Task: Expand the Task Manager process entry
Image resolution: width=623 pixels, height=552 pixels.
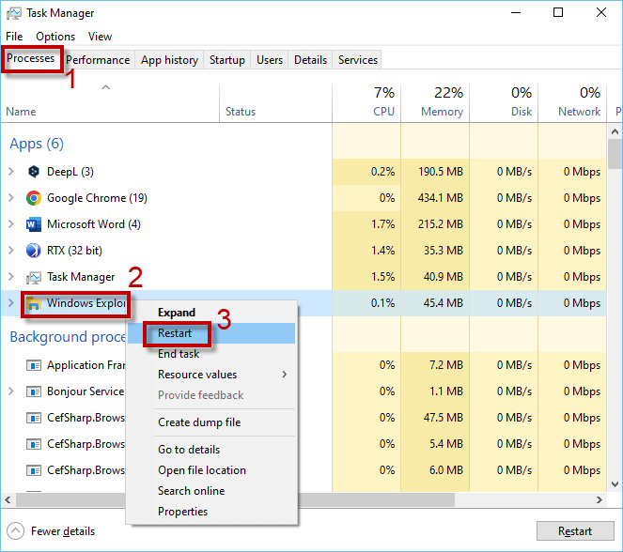Action: pos(11,277)
